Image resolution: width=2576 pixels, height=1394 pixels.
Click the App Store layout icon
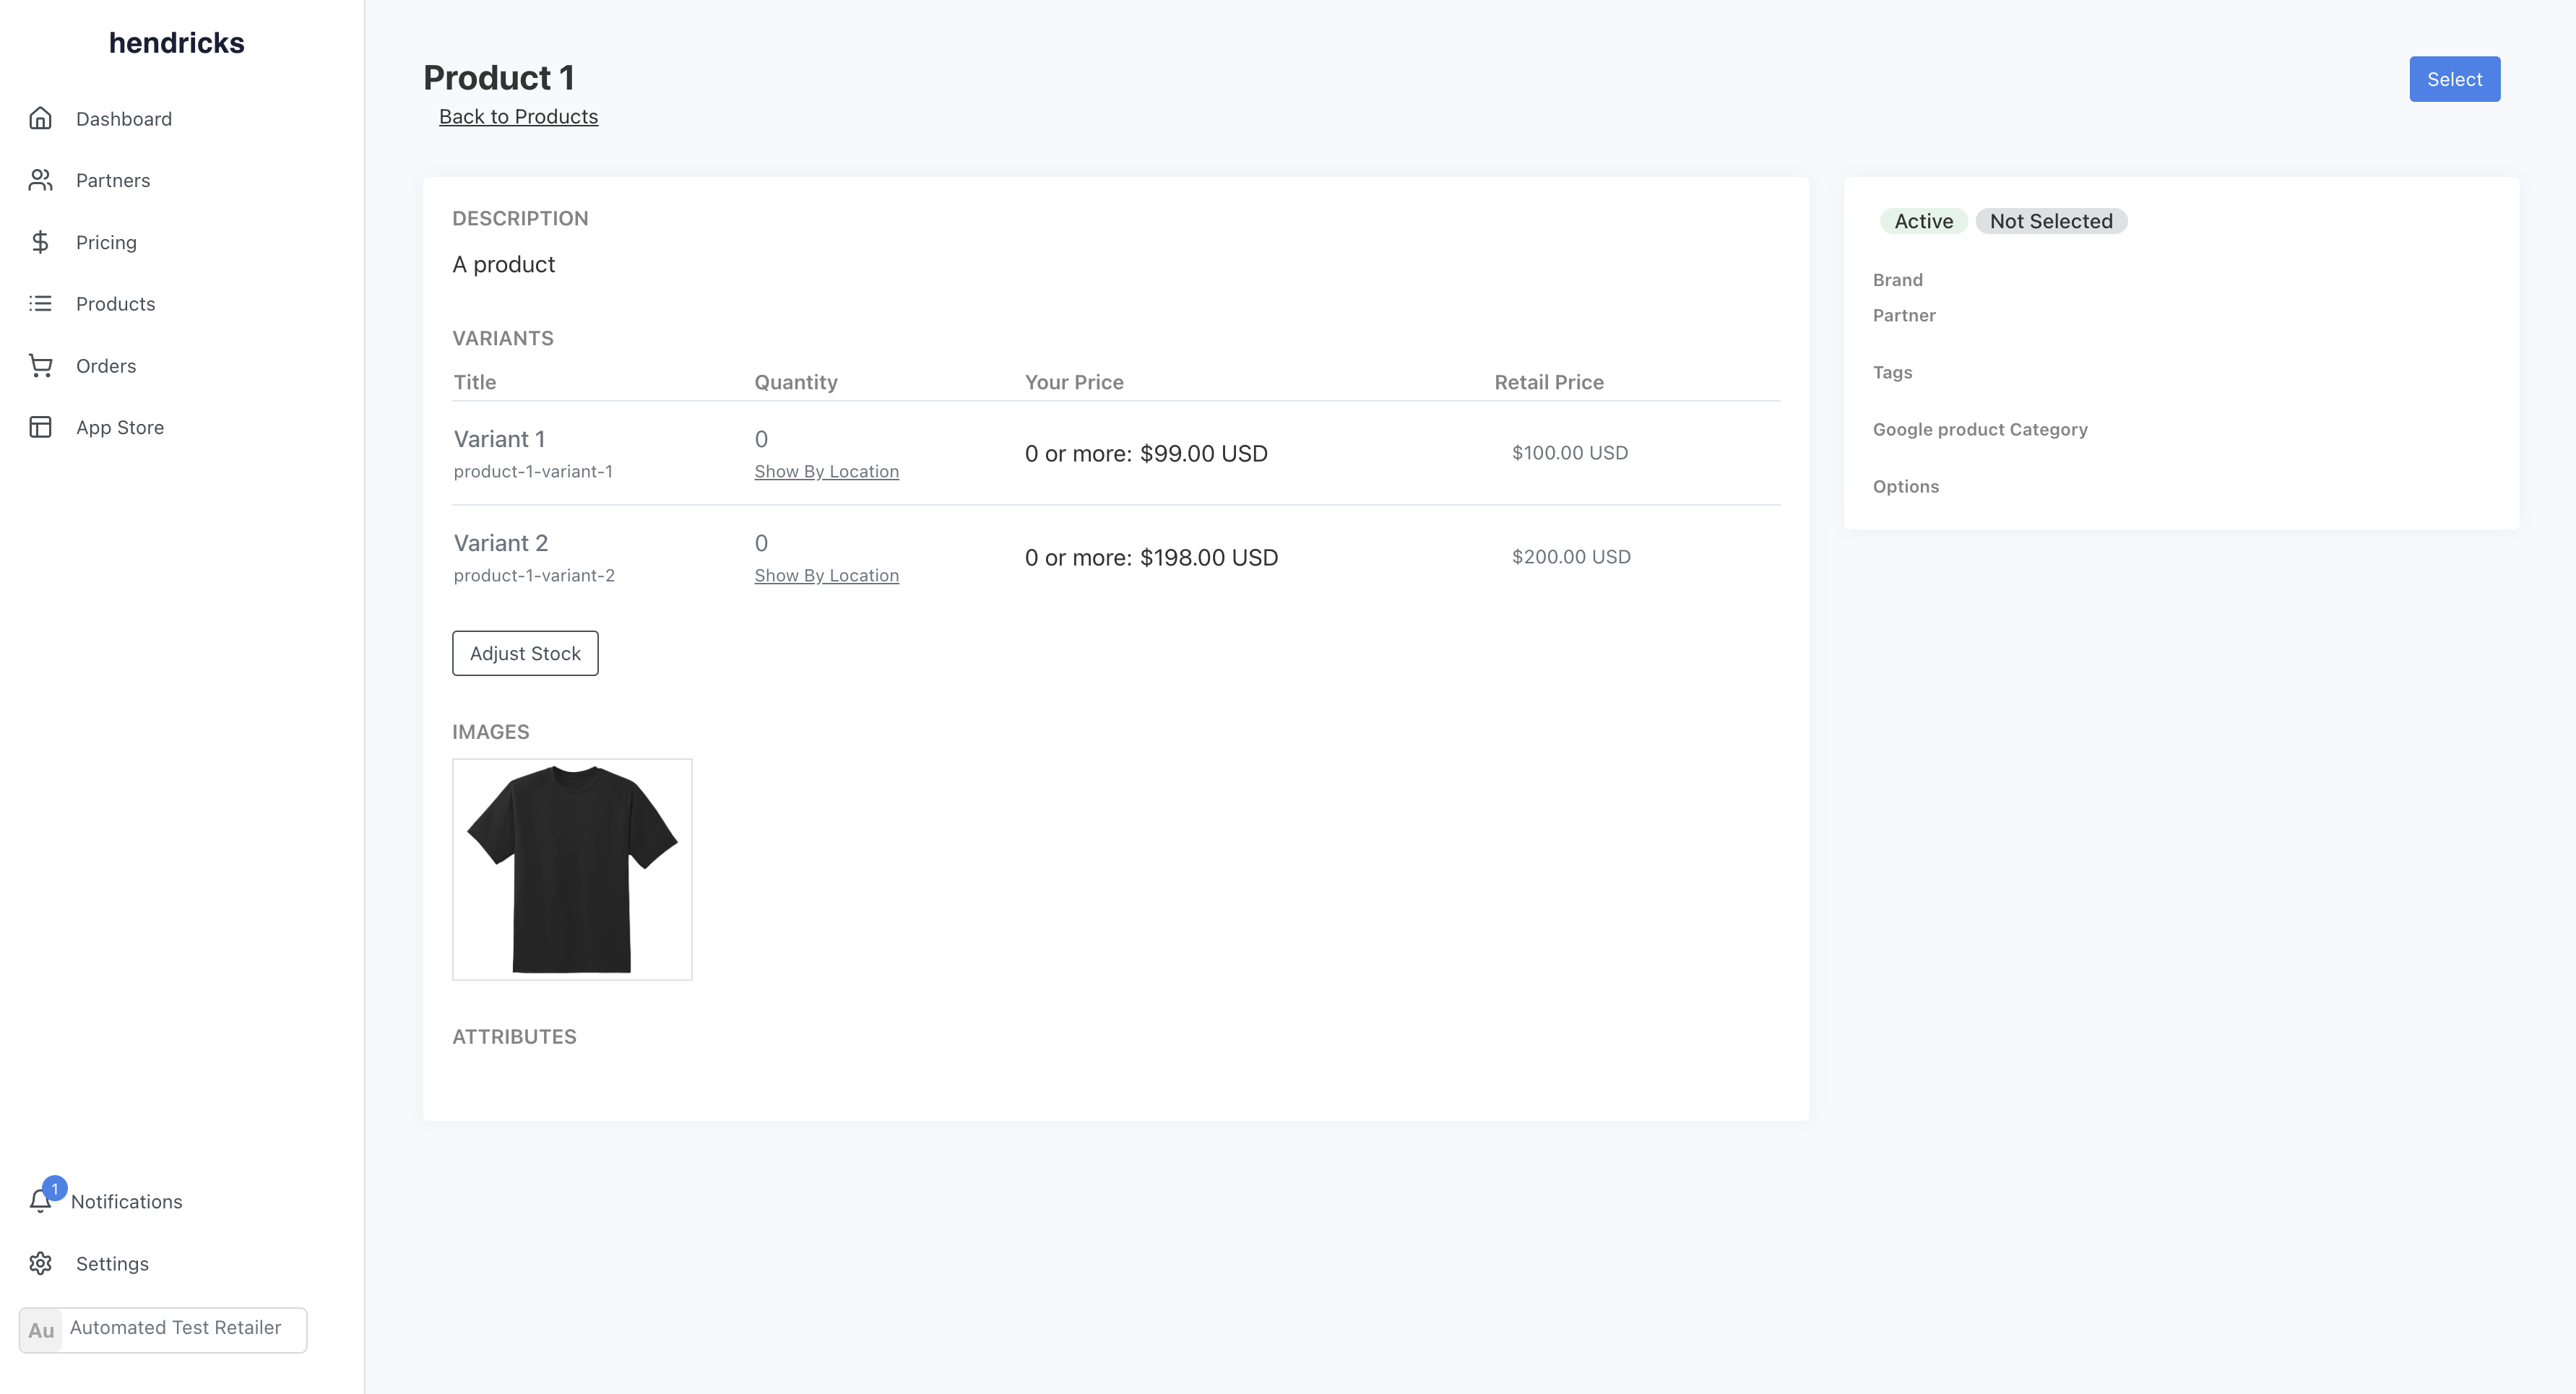[40, 427]
